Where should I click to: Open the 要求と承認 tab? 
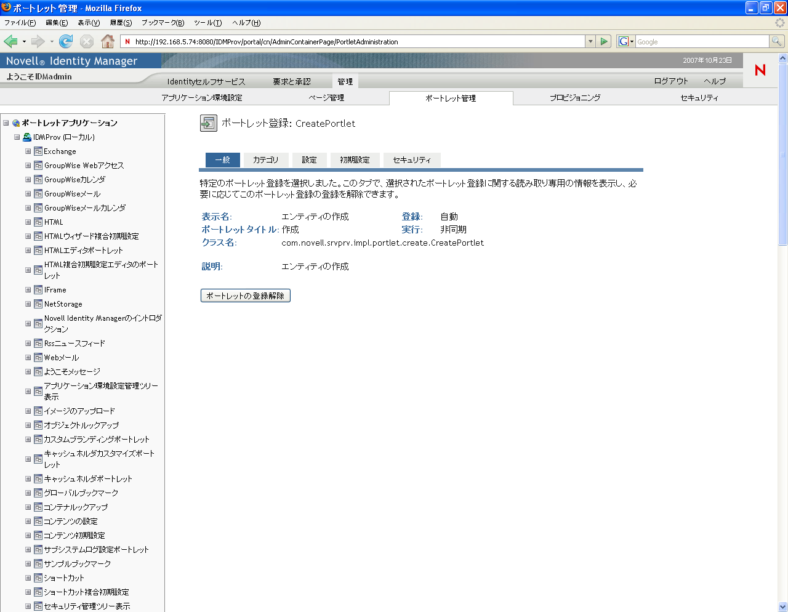(292, 81)
